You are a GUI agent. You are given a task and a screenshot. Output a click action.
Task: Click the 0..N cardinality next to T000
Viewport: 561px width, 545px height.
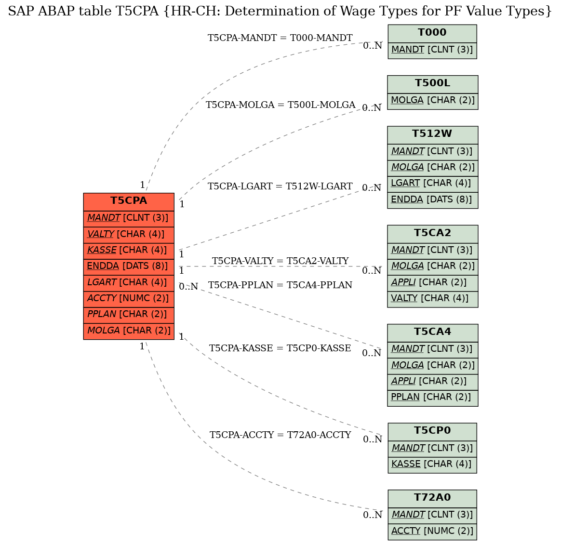[373, 46]
